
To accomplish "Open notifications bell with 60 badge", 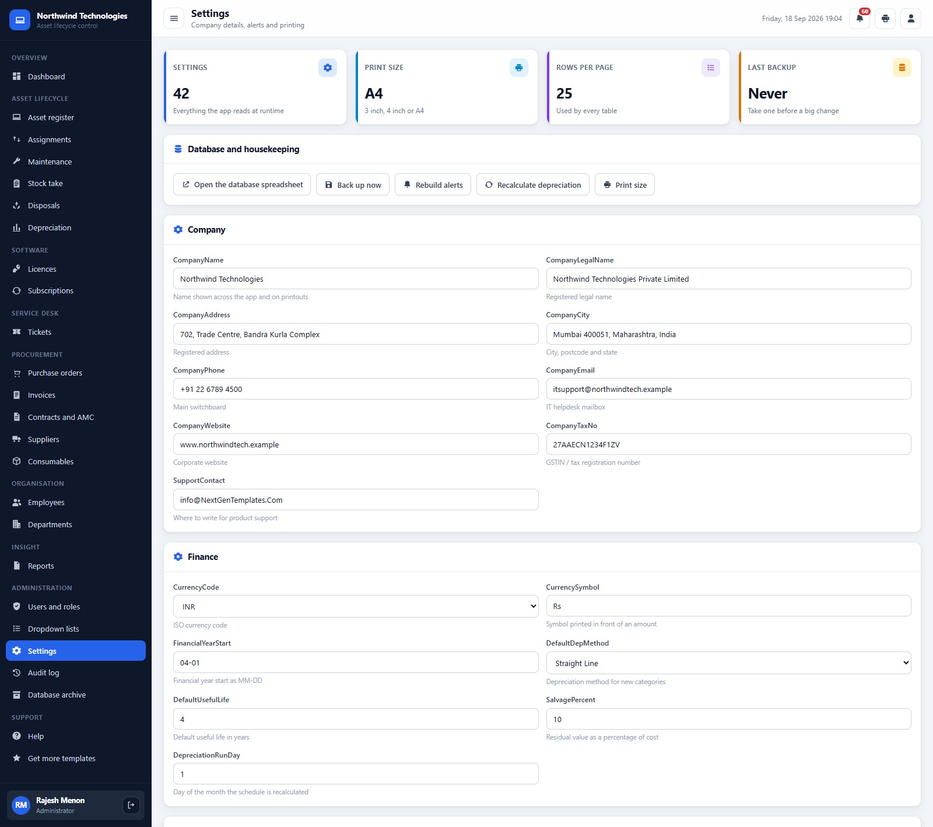I will [x=860, y=19].
